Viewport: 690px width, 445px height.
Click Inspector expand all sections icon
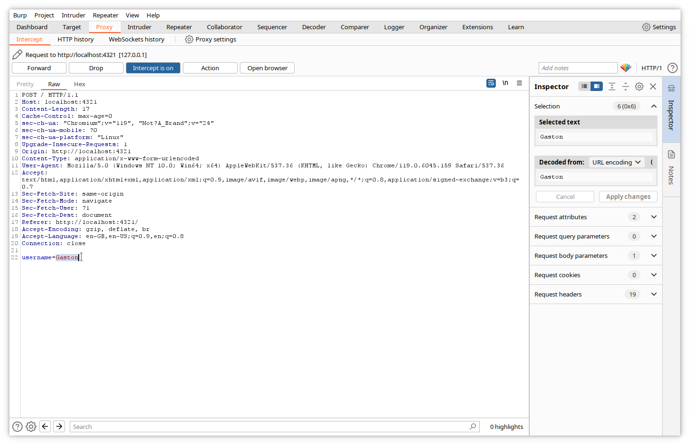[612, 87]
